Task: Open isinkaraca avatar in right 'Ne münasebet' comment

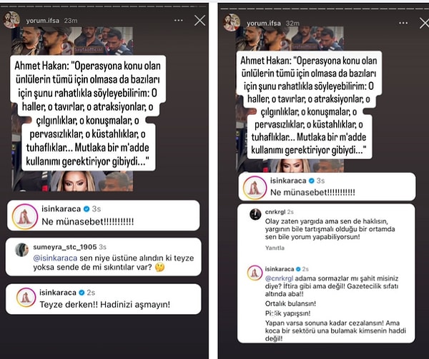Action: (x=255, y=188)
